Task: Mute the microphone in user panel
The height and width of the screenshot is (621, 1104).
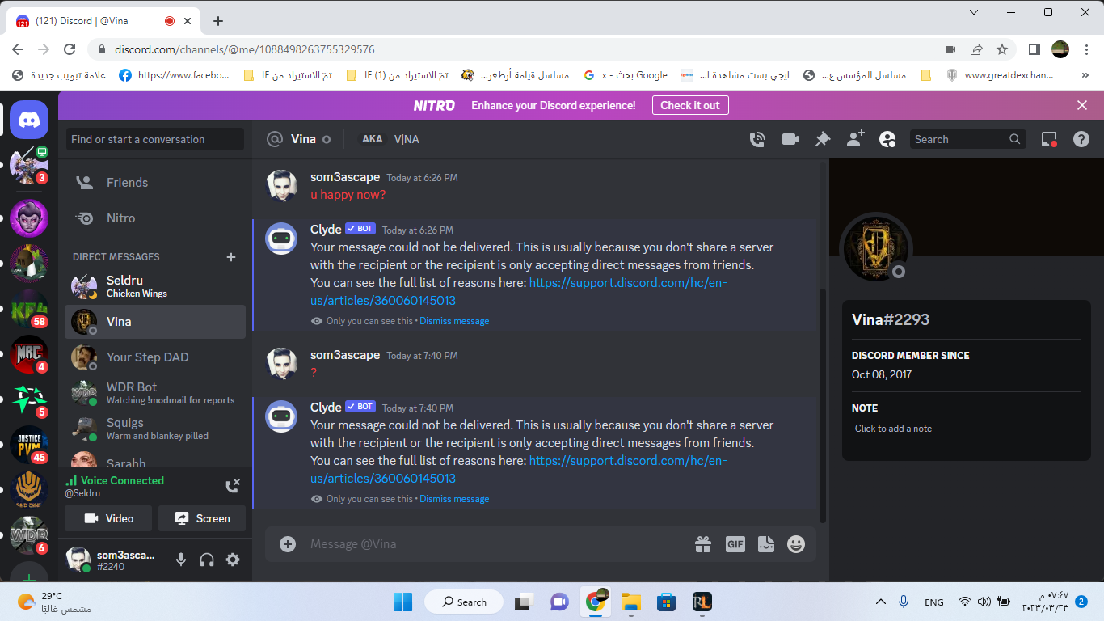Action: point(182,560)
